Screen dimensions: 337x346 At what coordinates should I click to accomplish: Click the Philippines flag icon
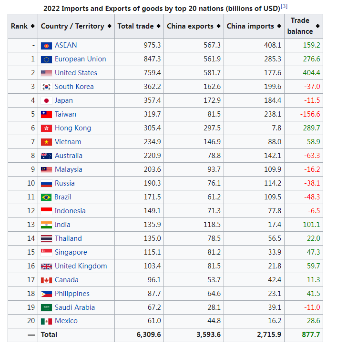click(x=46, y=294)
